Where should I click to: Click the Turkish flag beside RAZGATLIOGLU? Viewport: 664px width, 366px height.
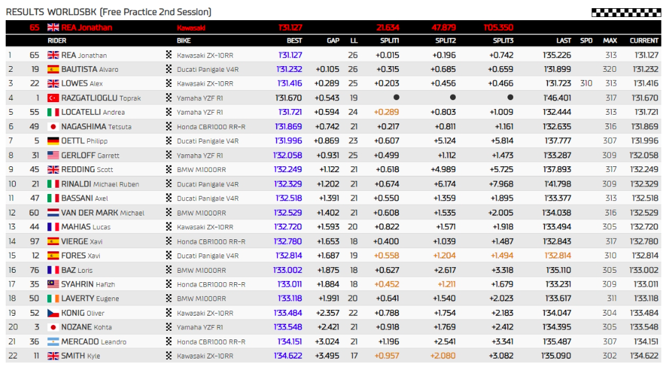tap(53, 98)
